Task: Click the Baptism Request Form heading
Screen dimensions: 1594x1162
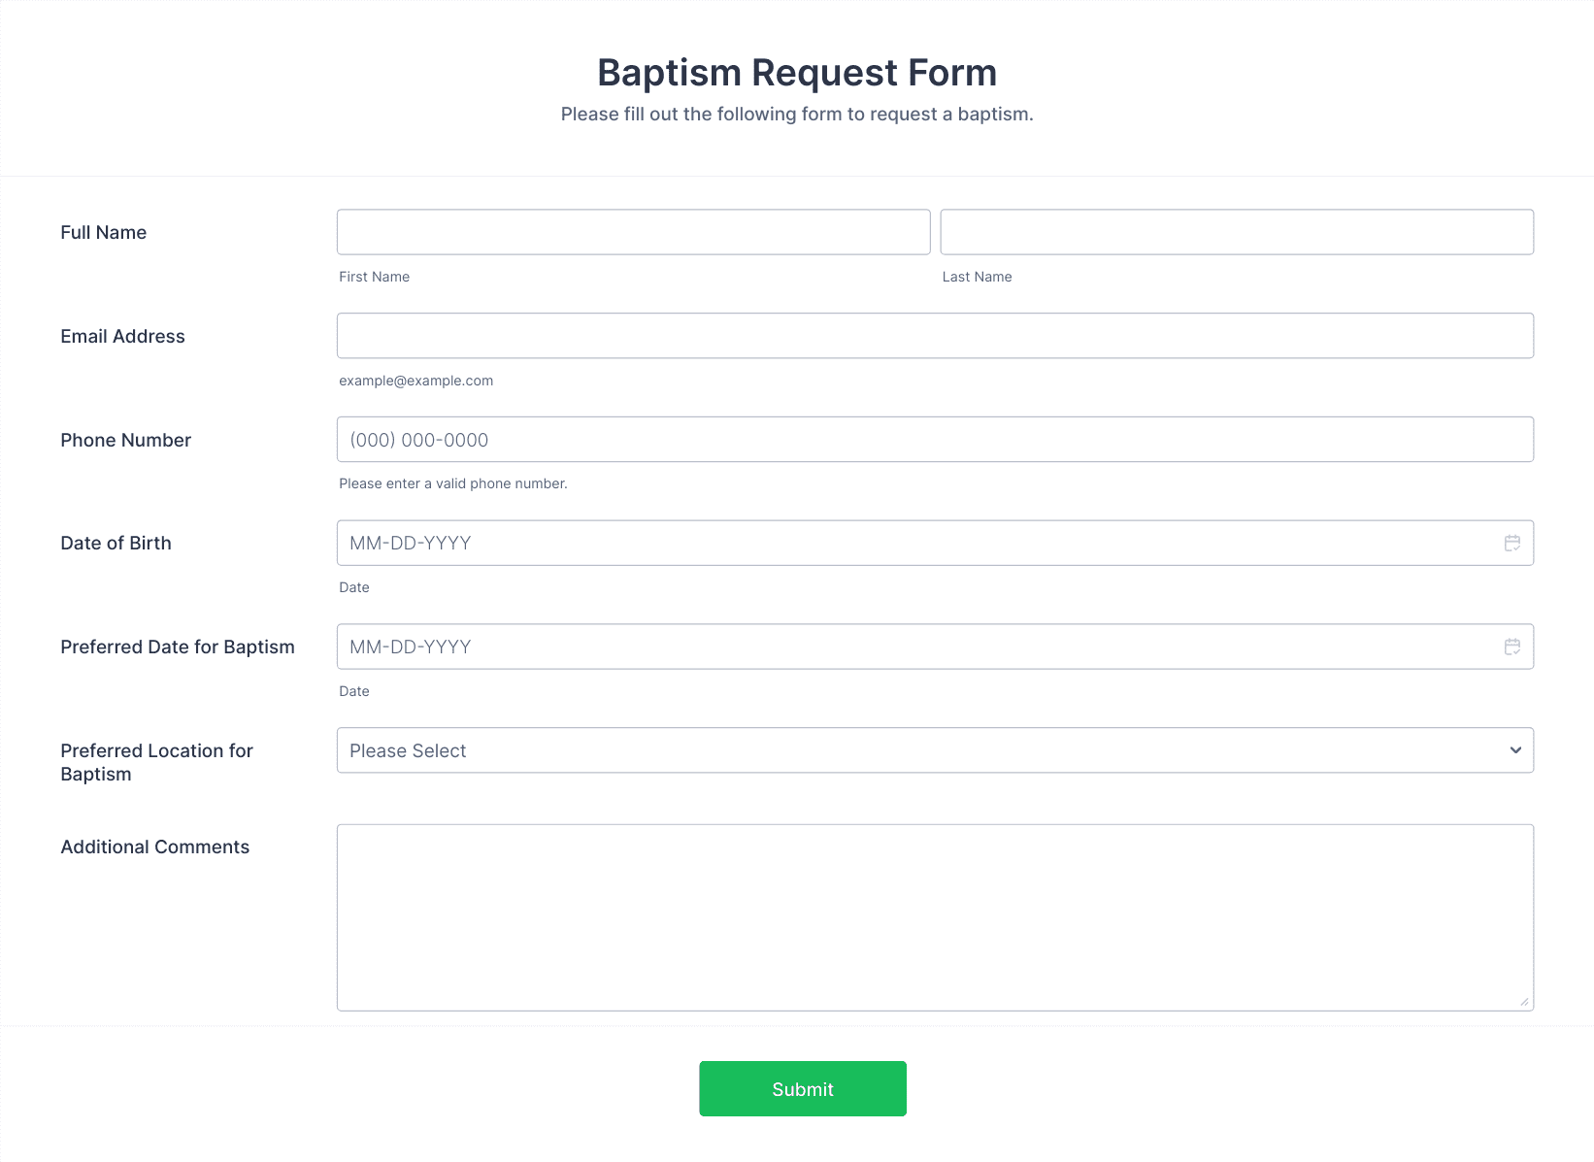Action: pos(797,73)
